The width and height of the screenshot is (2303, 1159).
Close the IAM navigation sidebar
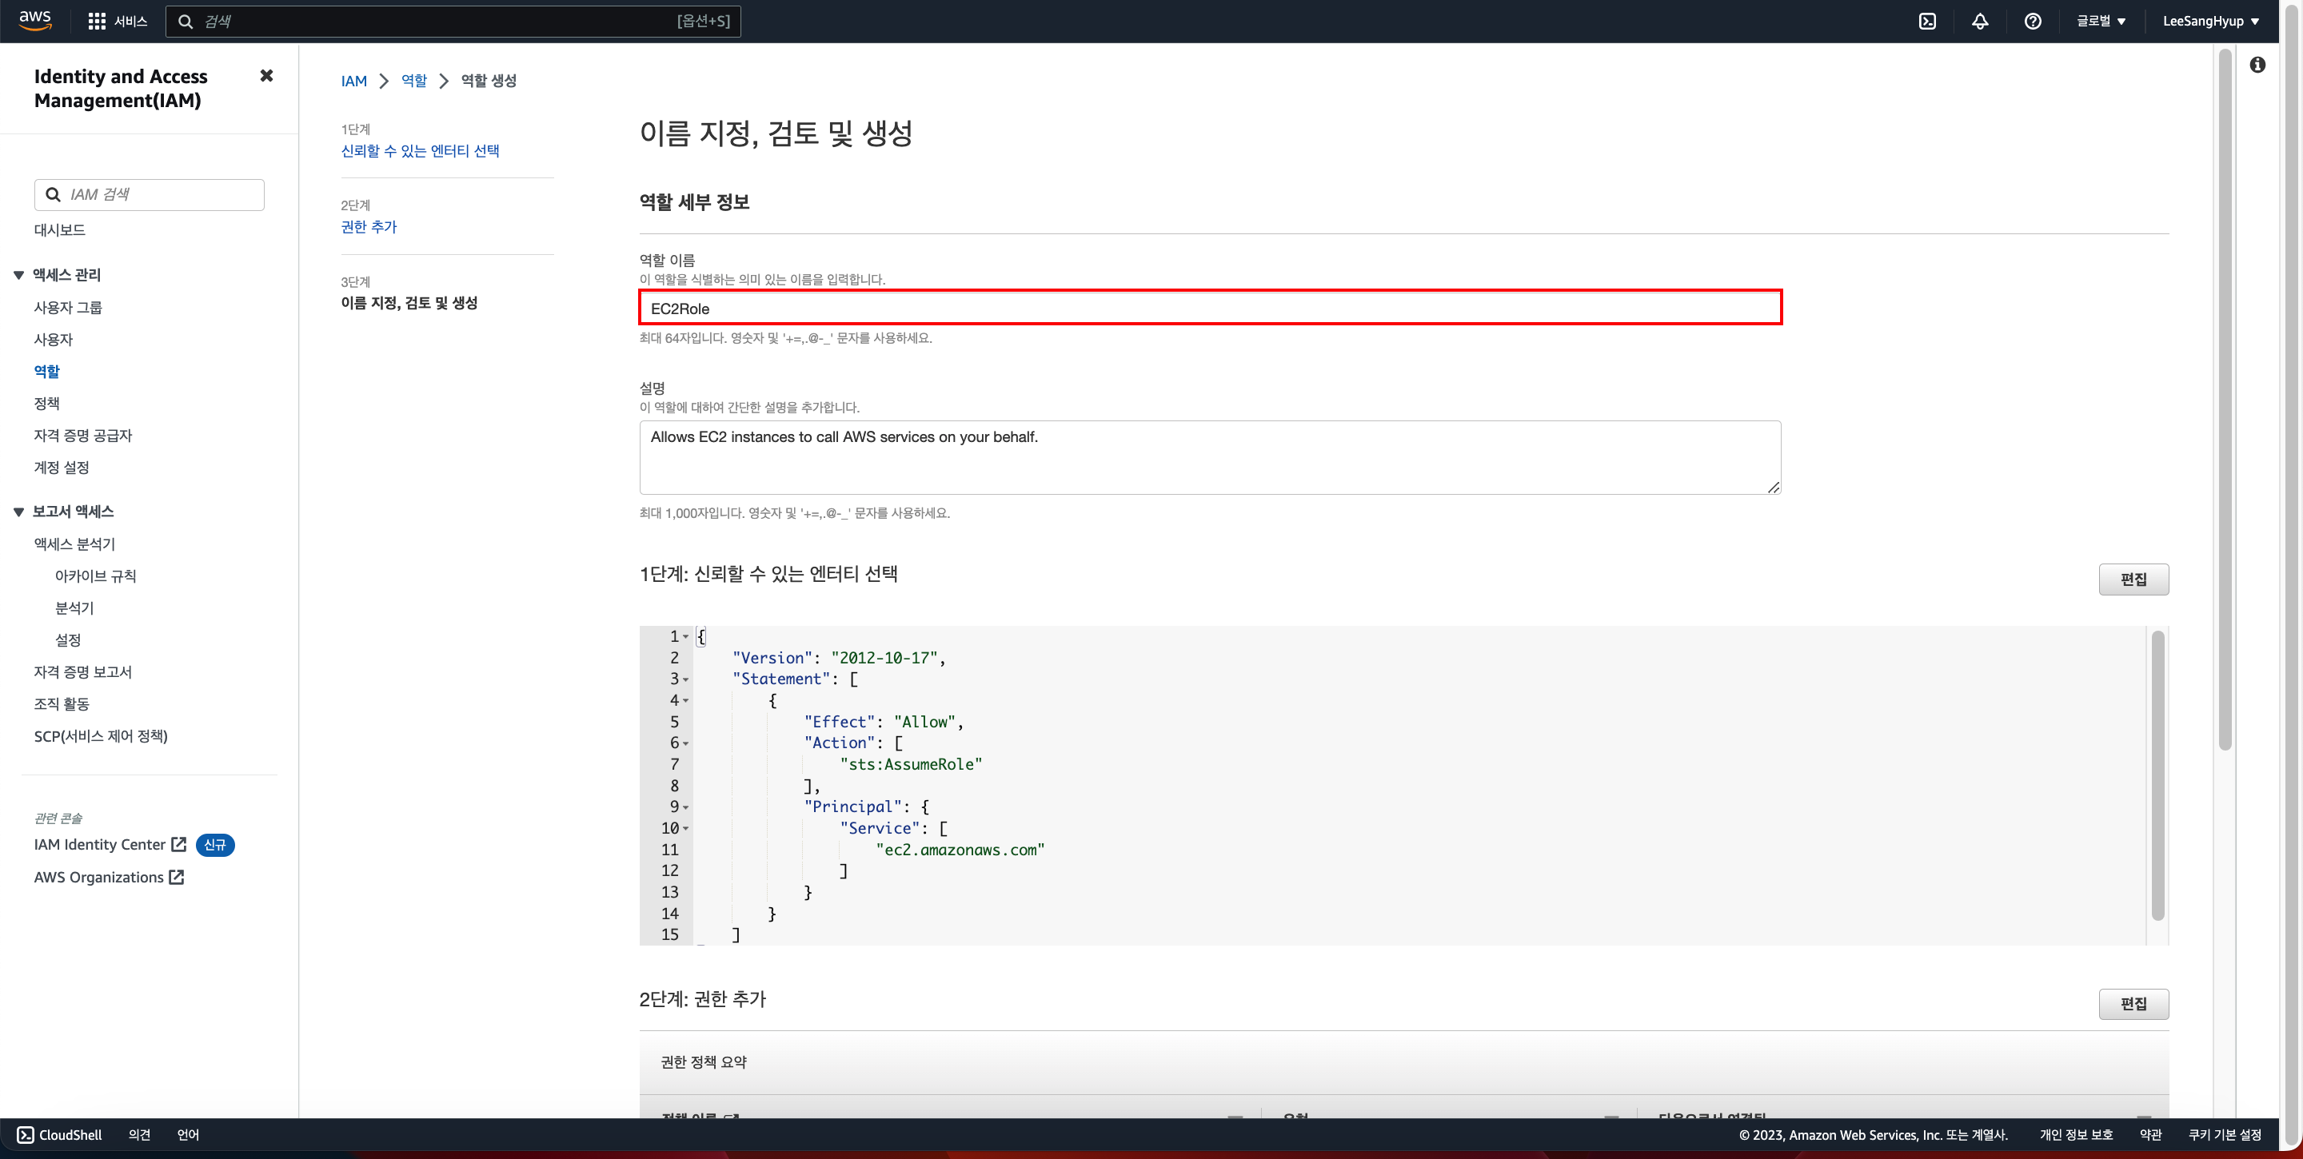click(265, 76)
